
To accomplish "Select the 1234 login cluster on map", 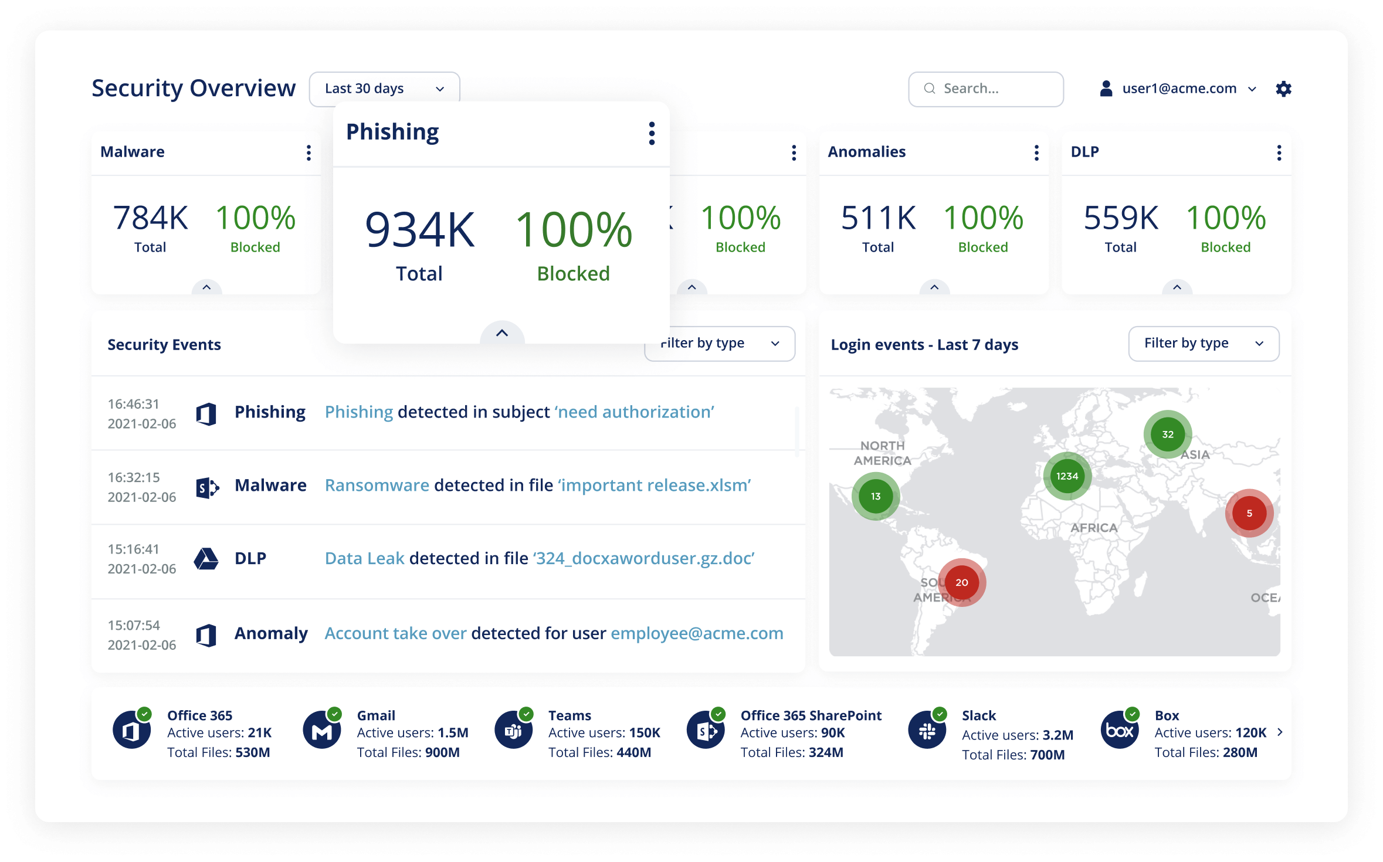I will pos(1067,476).
